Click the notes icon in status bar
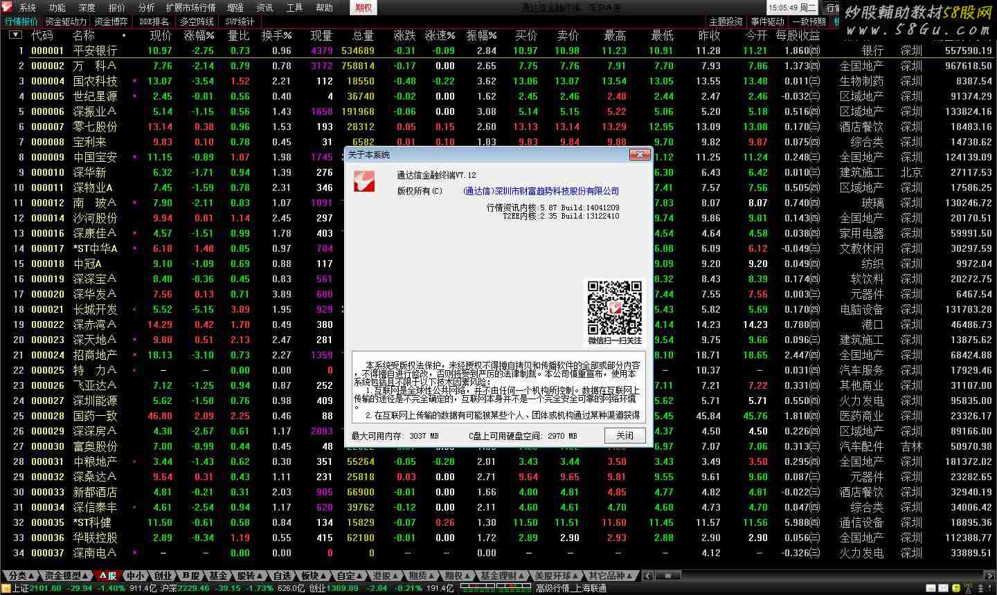997x595 pixels. [931, 588]
